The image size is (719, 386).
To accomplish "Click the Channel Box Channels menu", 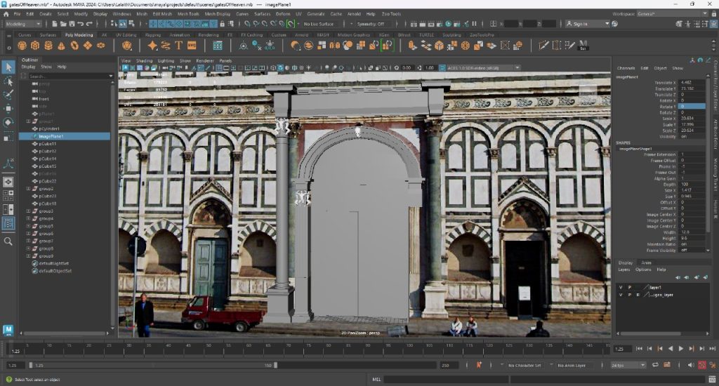I will pyautogui.click(x=626, y=68).
